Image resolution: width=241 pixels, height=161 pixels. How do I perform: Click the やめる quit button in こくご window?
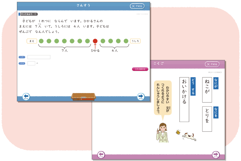(212, 64)
